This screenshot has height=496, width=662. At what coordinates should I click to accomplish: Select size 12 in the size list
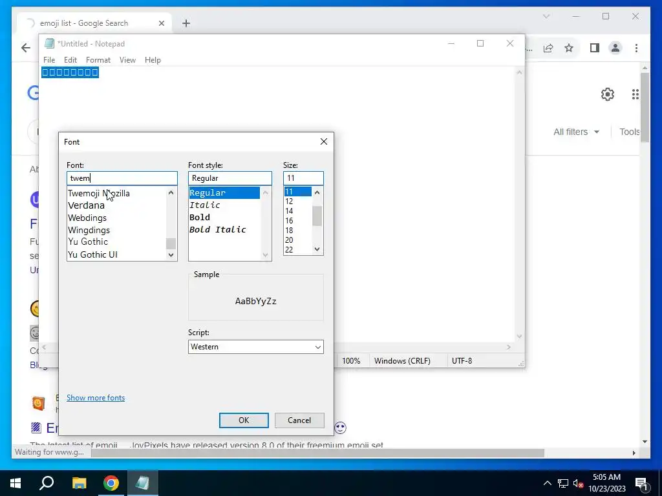point(289,201)
